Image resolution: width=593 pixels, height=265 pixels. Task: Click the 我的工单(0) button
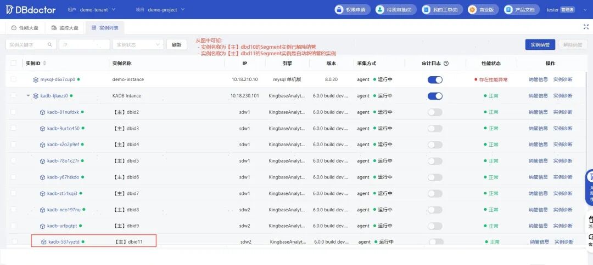point(442,10)
